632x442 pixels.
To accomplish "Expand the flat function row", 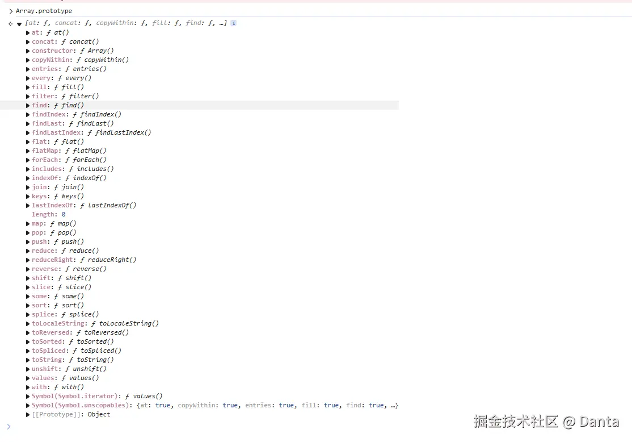I will 28,141.
